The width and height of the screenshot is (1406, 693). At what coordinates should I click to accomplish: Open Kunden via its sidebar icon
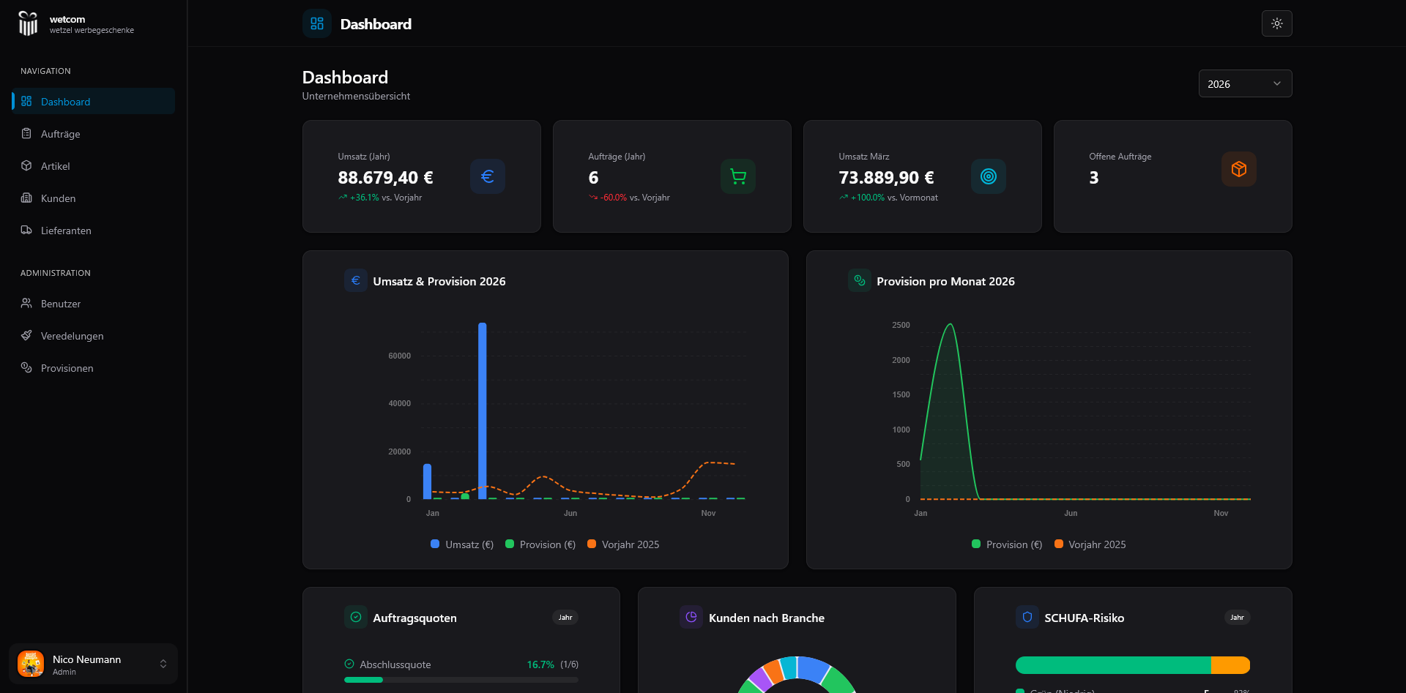pos(26,198)
